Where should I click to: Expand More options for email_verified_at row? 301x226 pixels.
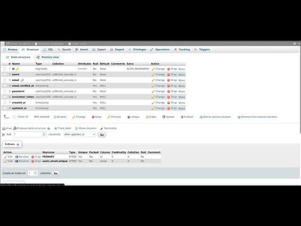pos(182,86)
